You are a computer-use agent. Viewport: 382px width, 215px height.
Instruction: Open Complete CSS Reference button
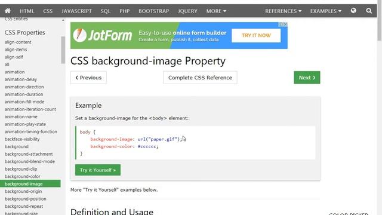pos(200,78)
